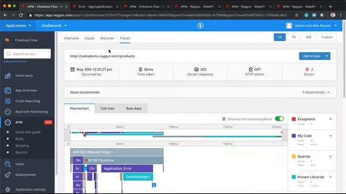The image size is (346, 194).
Task: Click the Raygun lightning logo in header
Action: pyautogui.click(x=201, y=25)
